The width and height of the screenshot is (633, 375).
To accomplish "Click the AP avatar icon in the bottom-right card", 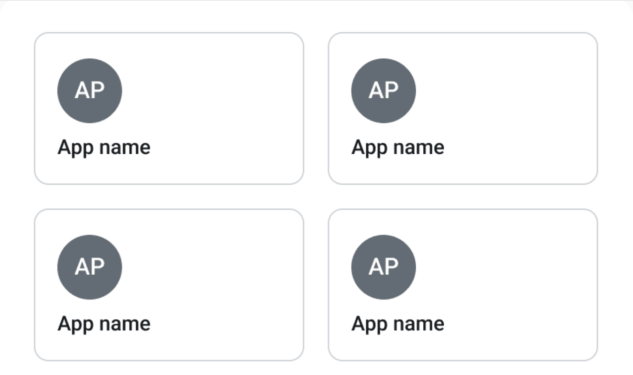I will click(383, 267).
